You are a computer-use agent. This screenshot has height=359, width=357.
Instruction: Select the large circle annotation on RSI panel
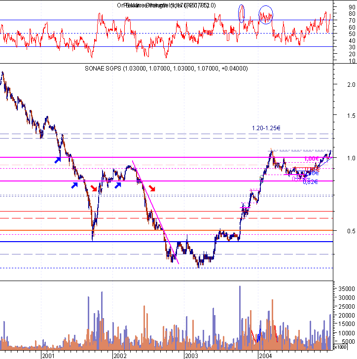coord(266,15)
